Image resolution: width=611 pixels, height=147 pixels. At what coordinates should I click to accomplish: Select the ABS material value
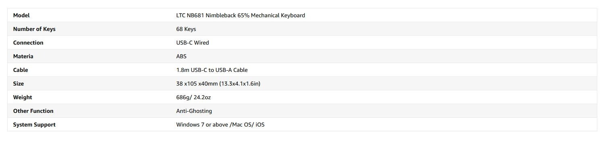click(x=181, y=56)
